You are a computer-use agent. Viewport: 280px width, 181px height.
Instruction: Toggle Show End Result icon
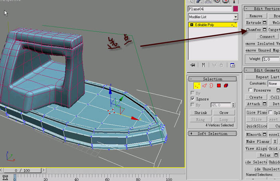(x=203, y=65)
